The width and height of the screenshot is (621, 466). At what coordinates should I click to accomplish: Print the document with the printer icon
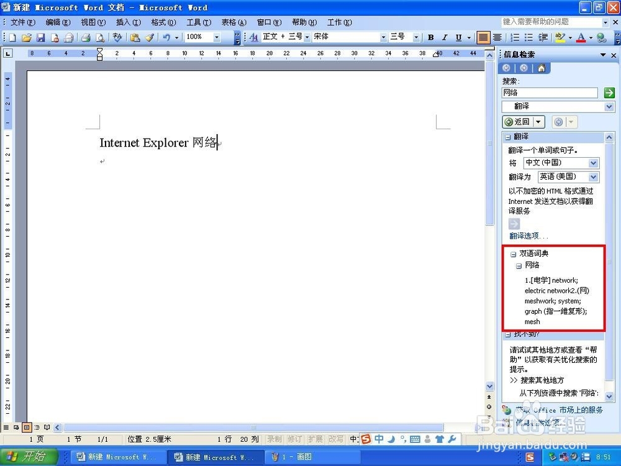coord(86,38)
